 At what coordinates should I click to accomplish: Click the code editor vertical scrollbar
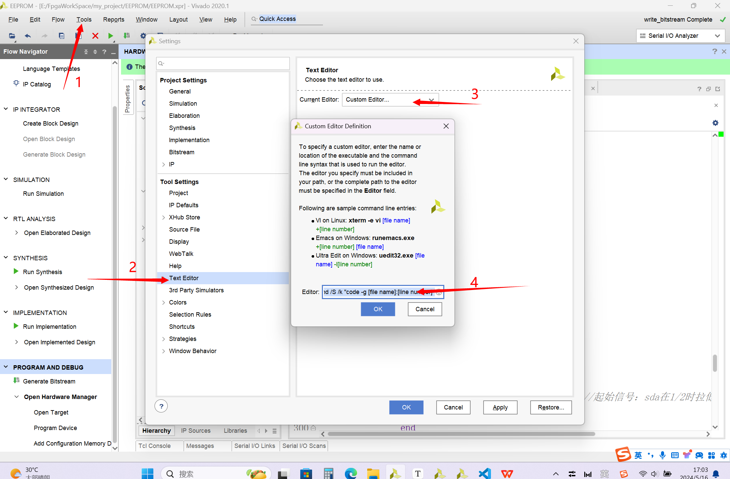(715, 363)
